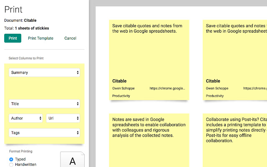Click the bold 'Citable' title on first sticky
Viewport: 267px width, 167px height.
coord(119,81)
